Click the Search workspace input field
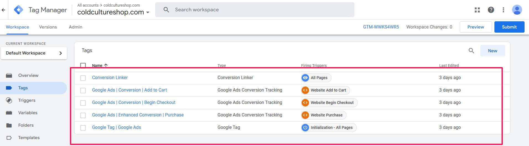The height and width of the screenshot is (146, 529). (255, 10)
